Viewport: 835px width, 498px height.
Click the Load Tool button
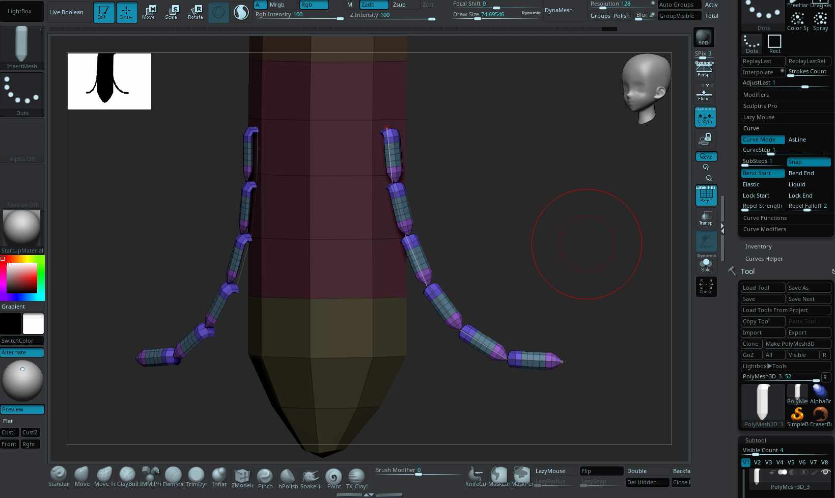[763, 288]
